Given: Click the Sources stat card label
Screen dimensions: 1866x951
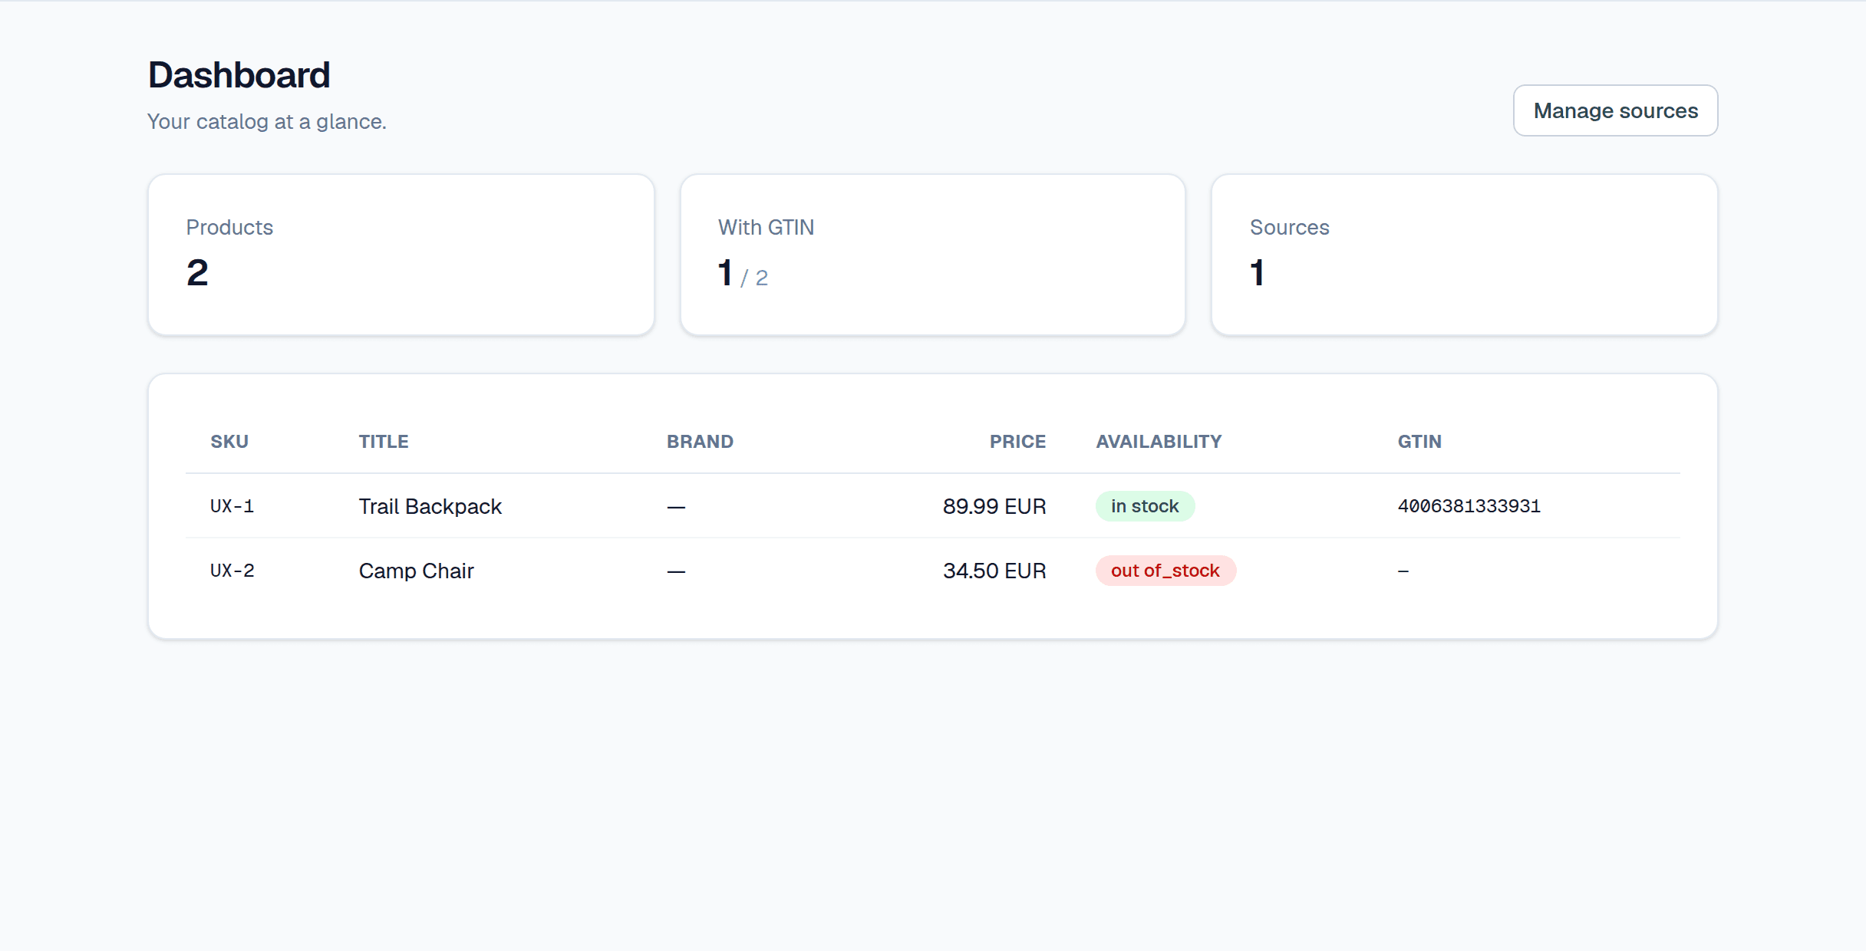Looking at the screenshot, I should (x=1289, y=227).
